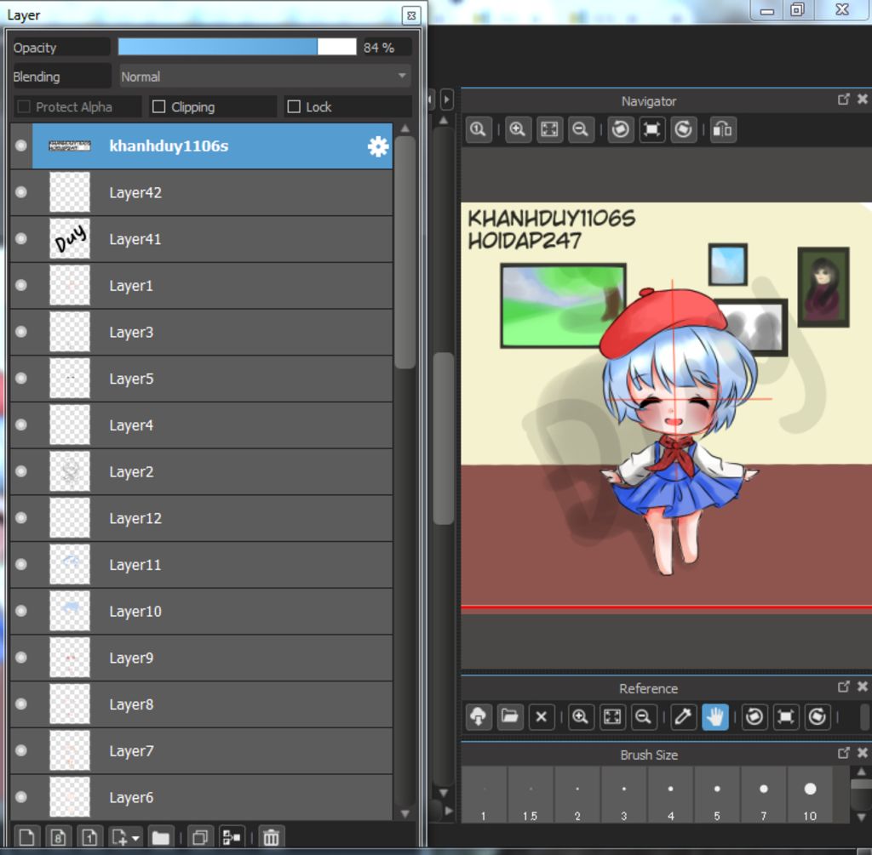Select the Reference hand tool
Image resolution: width=872 pixels, height=855 pixels.
coord(715,716)
